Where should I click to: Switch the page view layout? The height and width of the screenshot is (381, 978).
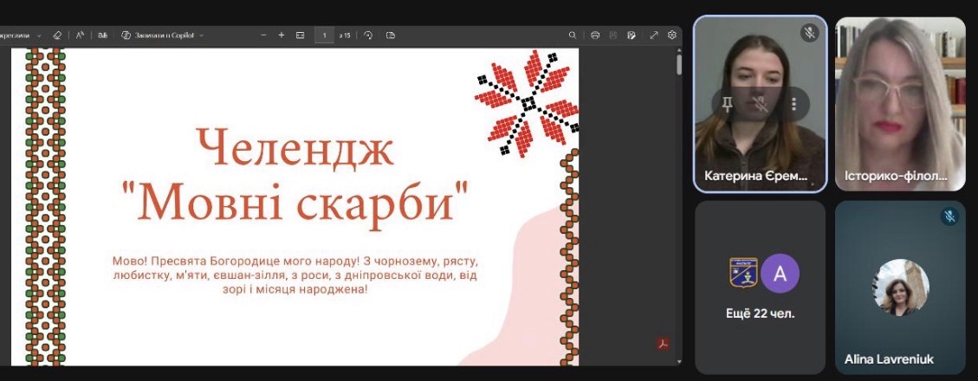(391, 36)
